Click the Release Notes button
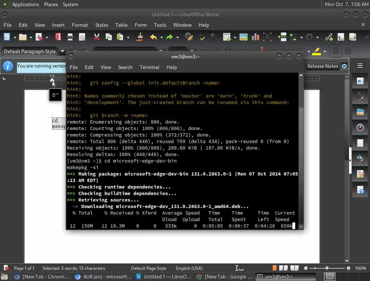The height and width of the screenshot is (281, 370). (323, 66)
